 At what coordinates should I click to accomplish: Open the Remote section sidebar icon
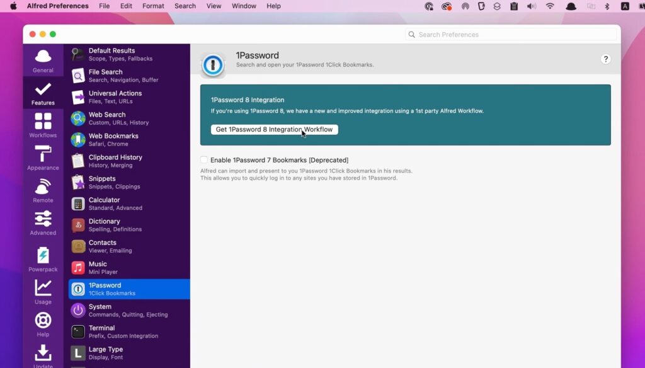(42, 190)
